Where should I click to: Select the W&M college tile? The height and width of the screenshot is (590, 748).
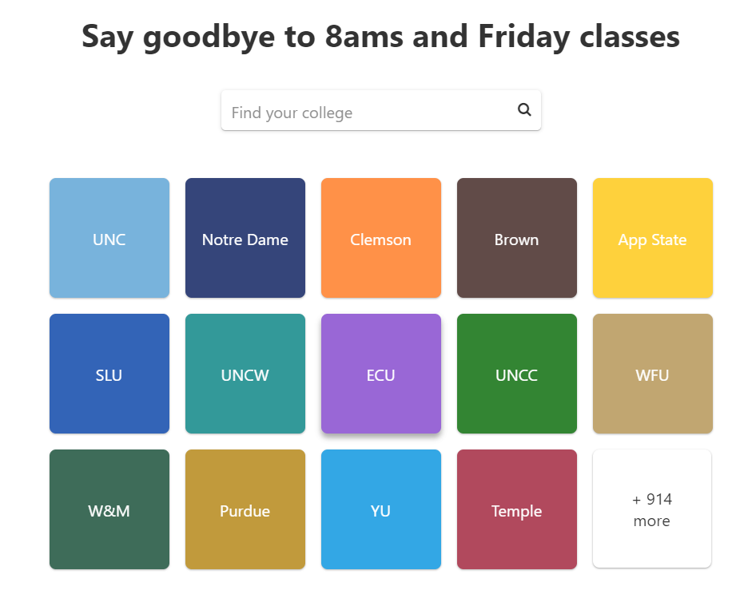point(109,509)
